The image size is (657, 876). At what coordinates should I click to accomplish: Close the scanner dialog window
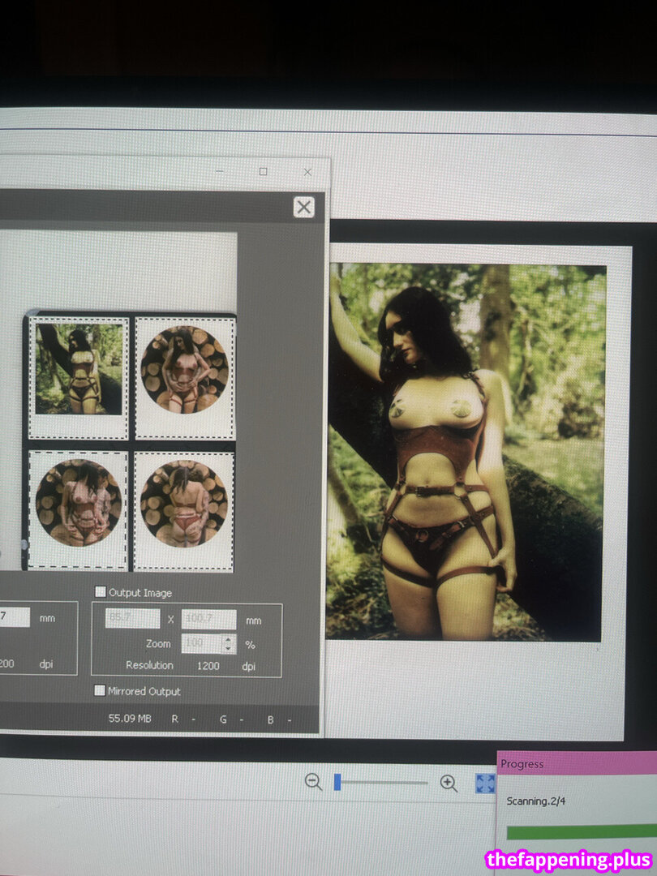click(x=307, y=172)
